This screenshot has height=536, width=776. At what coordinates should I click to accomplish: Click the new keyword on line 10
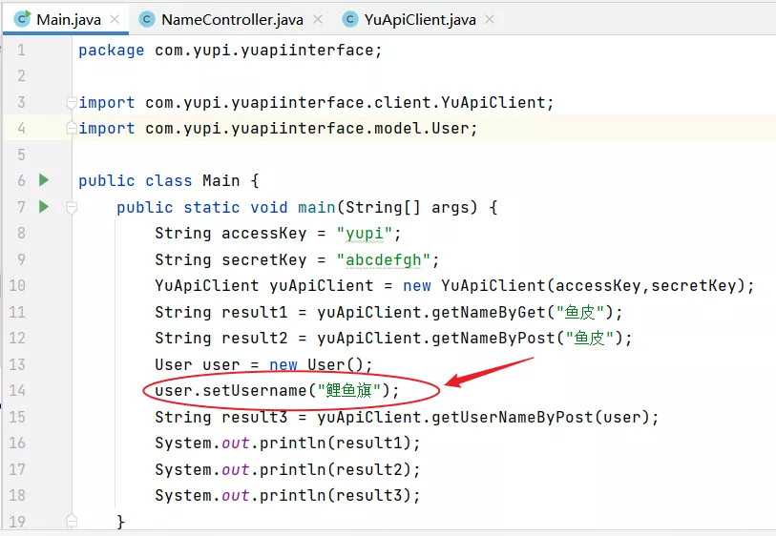tap(417, 286)
